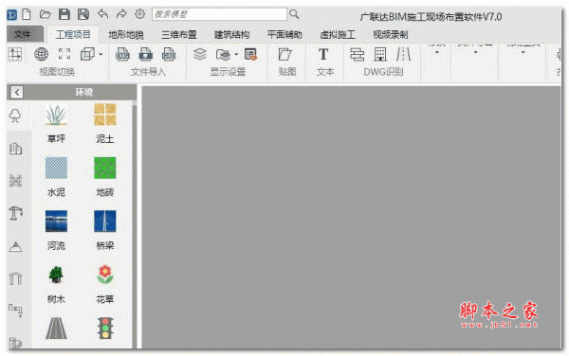Image resolution: width=569 pixels, height=356 pixels.
Task: Choose the road item thumbnail
Action: pyautogui.click(x=56, y=329)
